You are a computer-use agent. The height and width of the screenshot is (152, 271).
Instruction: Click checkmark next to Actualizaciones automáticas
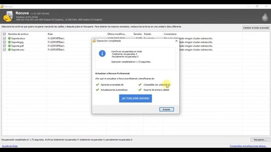click(97, 90)
